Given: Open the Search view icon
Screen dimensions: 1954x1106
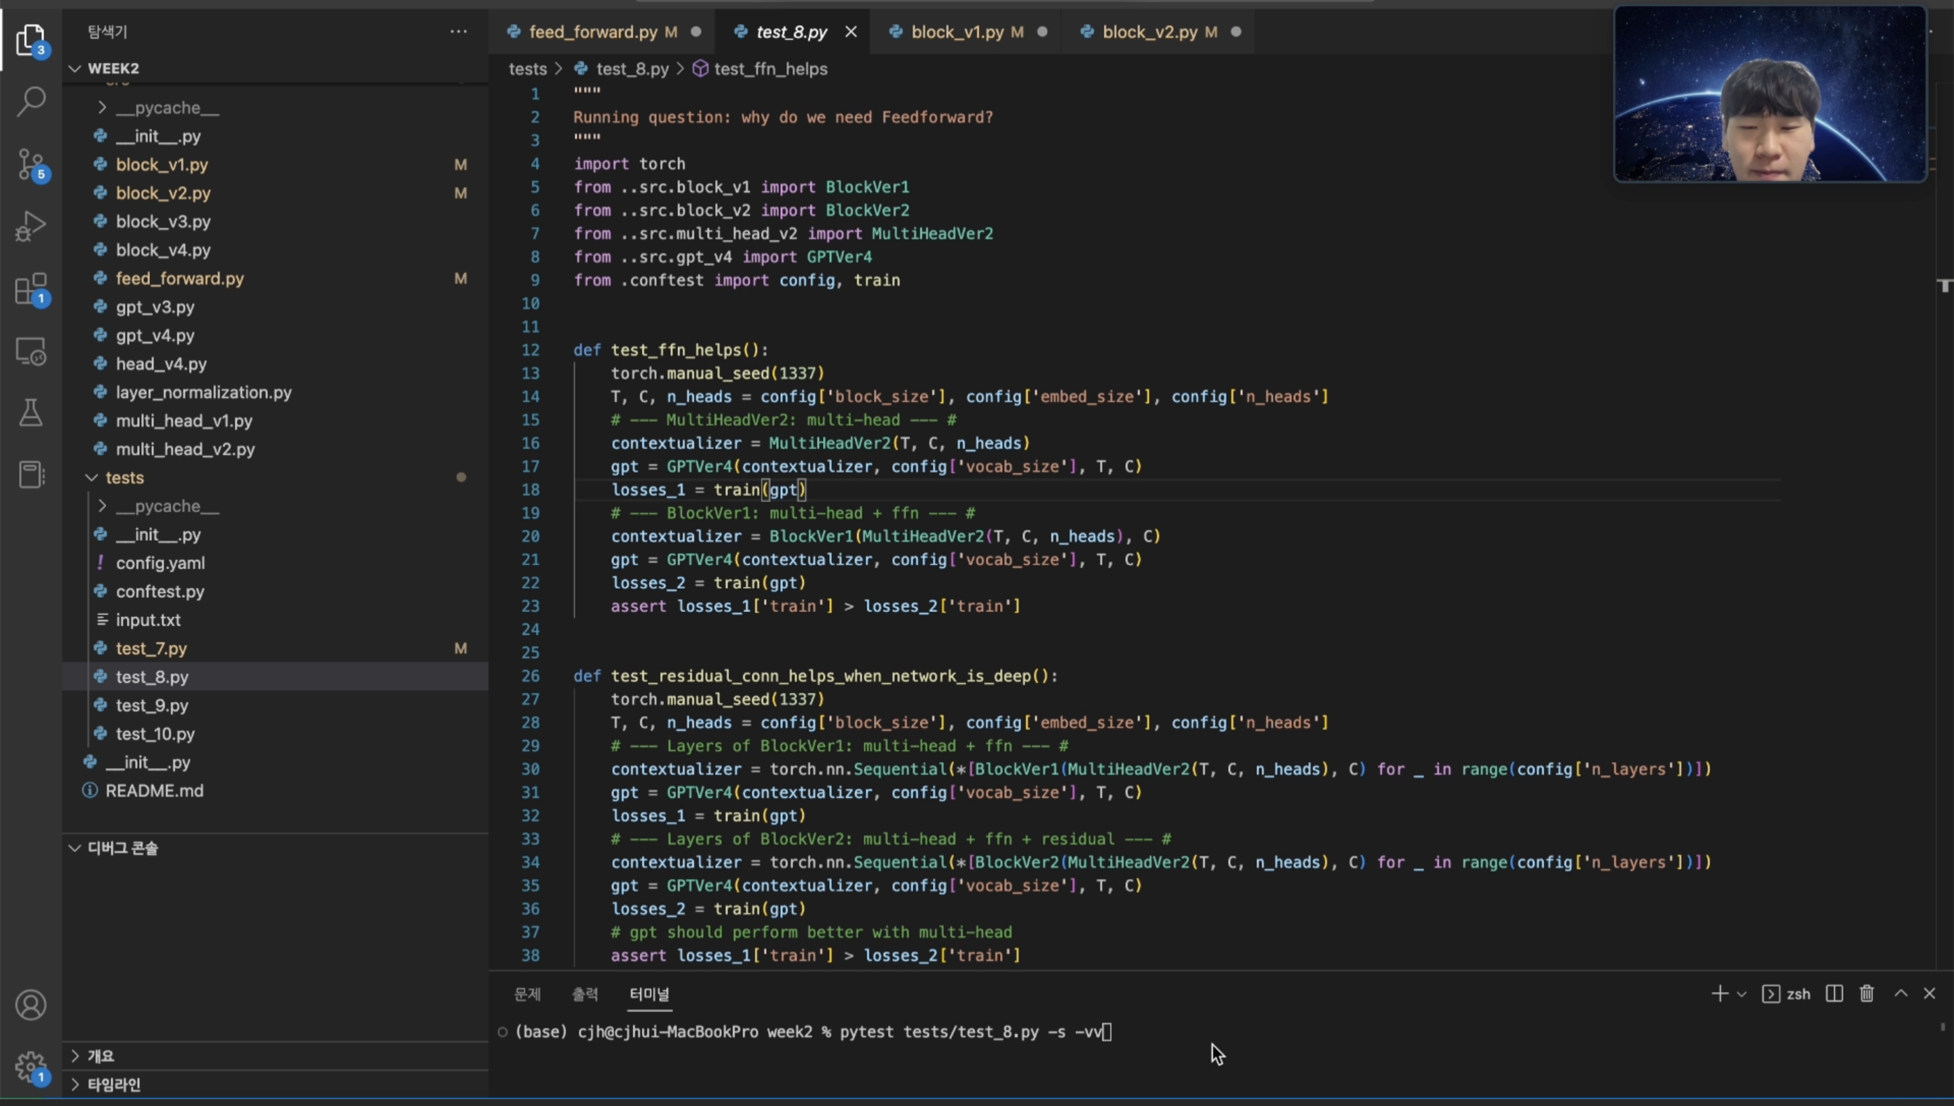Looking at the screenshot, I should click(x=31, y=102).
